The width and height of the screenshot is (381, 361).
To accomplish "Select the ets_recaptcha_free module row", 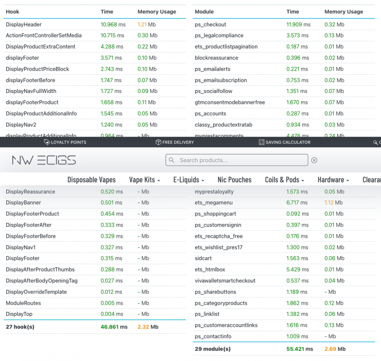I will [x=284, y=236].
